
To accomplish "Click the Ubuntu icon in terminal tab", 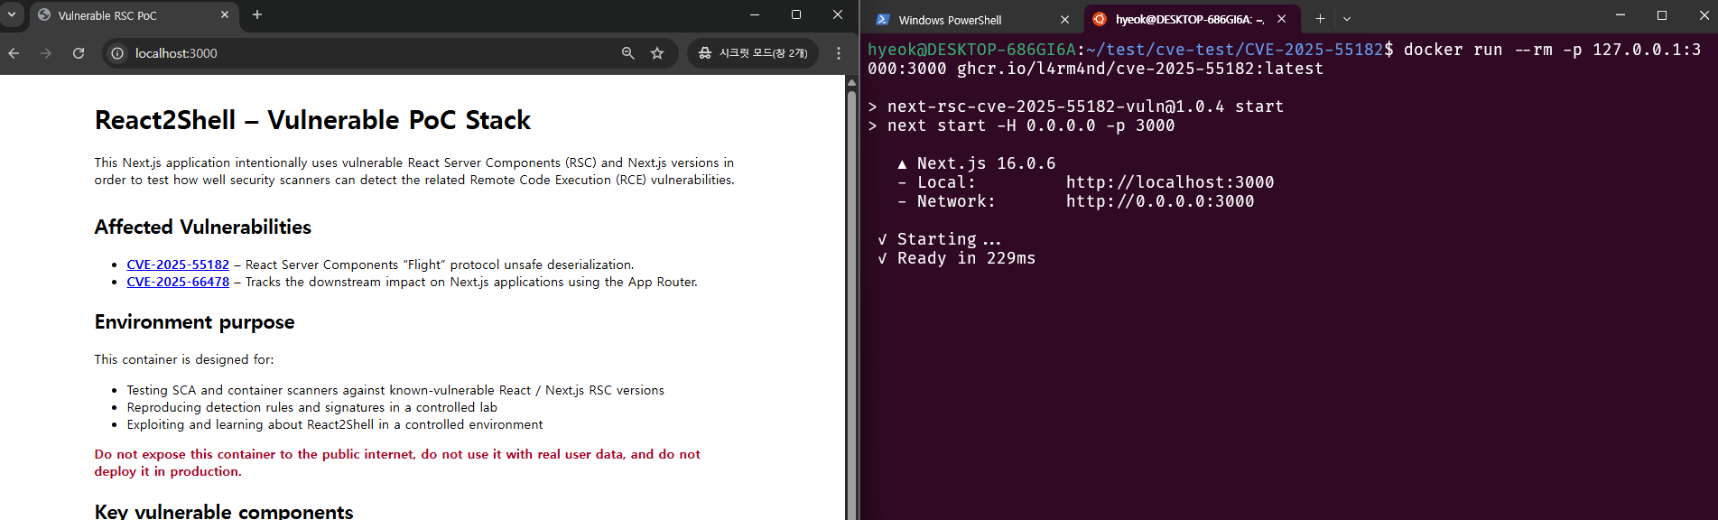I will [x=1100, y=19].
